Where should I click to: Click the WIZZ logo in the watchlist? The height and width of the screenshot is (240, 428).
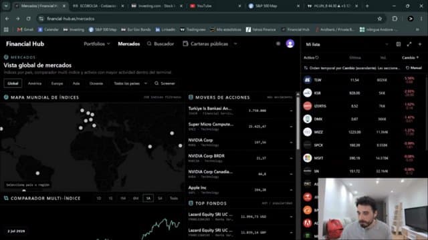308,132
